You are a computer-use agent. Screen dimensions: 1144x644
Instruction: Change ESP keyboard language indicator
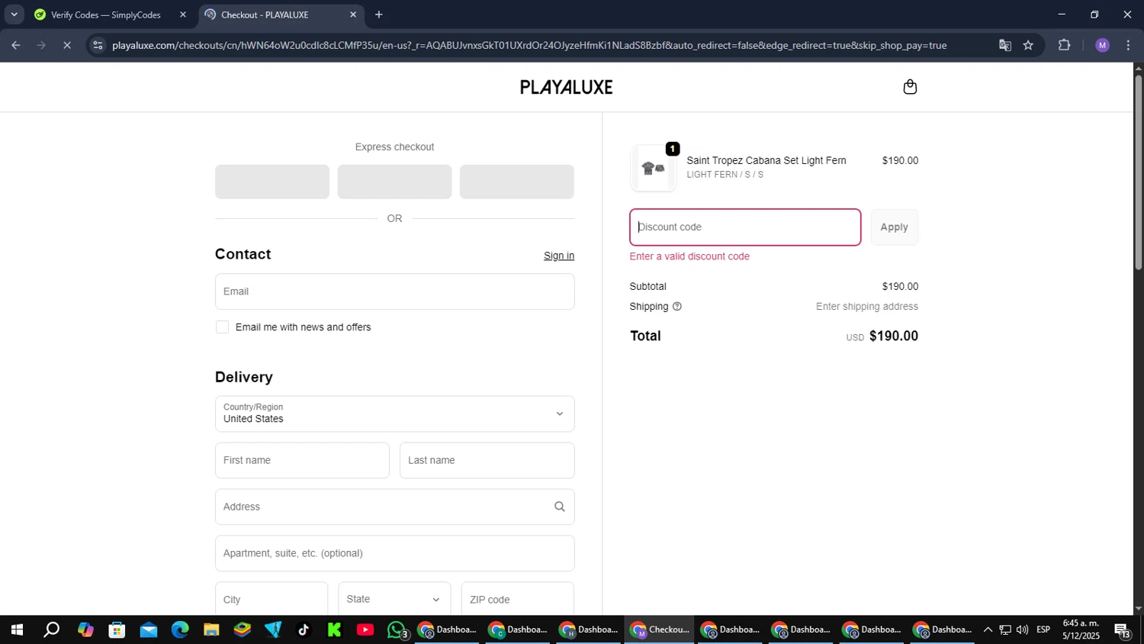[1043, 630]
